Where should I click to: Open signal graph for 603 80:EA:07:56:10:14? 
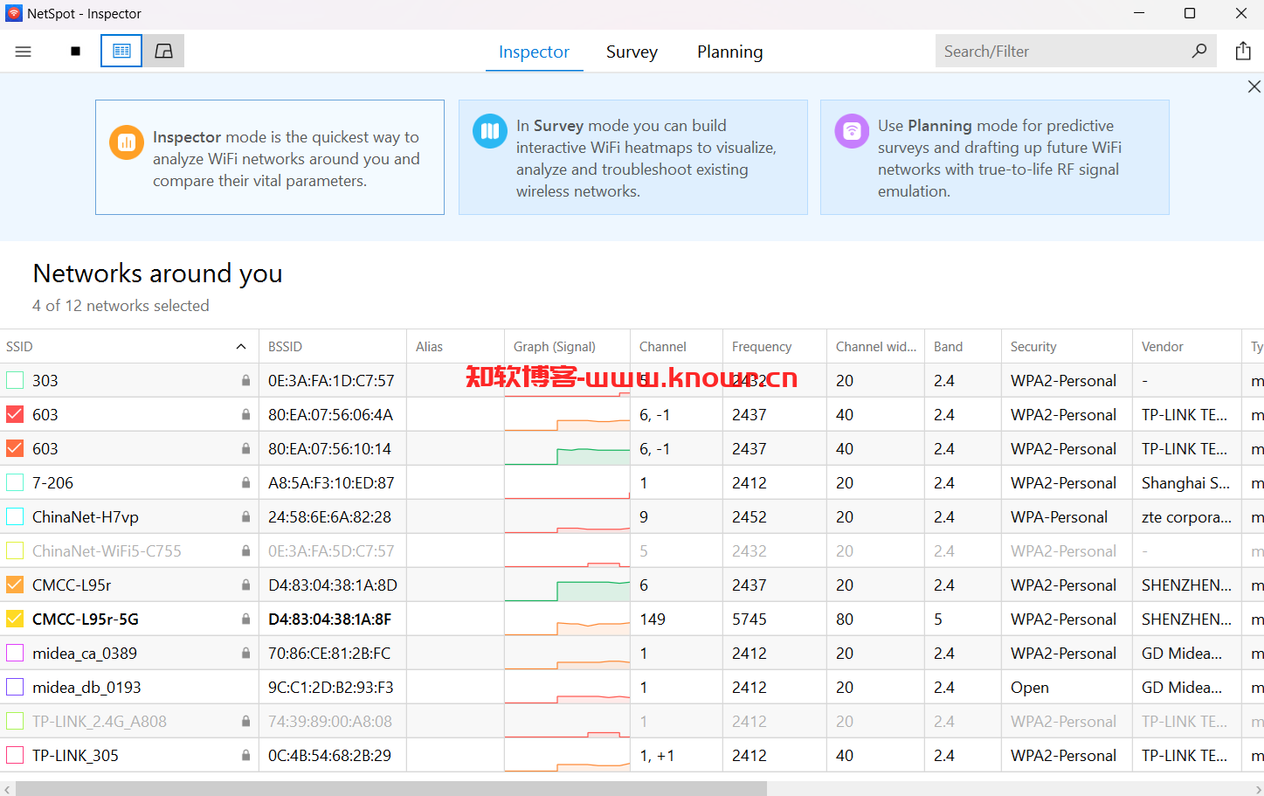[567, 448]
